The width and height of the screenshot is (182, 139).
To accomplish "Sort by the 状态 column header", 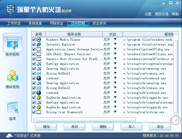I will [113, 34].
